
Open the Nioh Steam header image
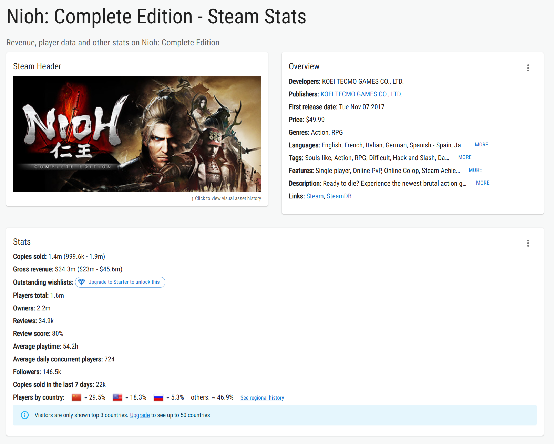point(137,134)
